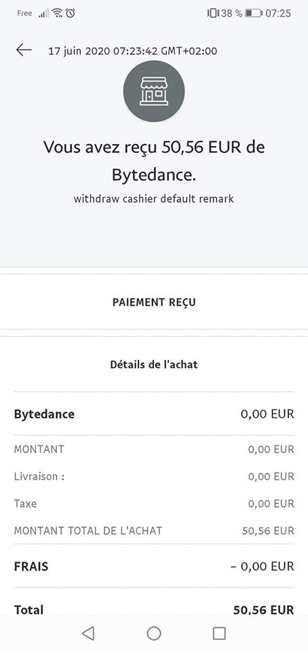Tap the back arrow icon

(24, 50)
